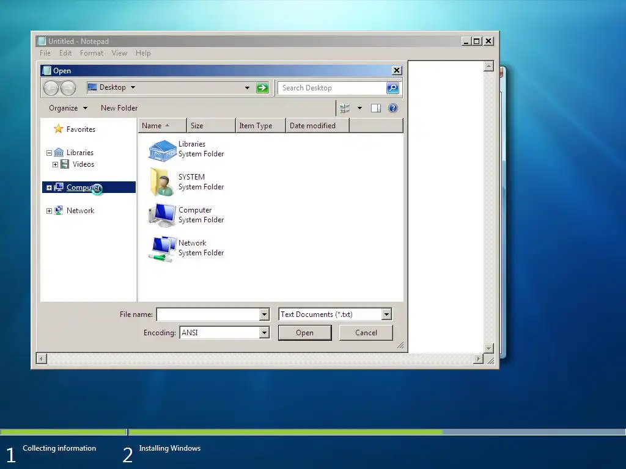This screenshot has height=469, width=626.
Task: Click the Search Desktop input field
Action: click(x=332, y=88)
